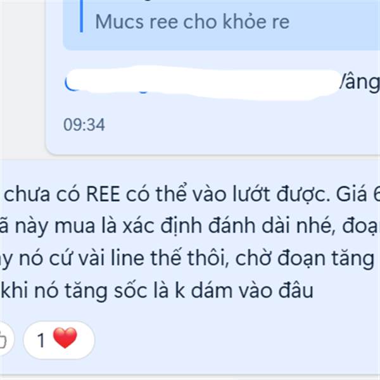Select the line containing "vài line thế thôi"
Viewport: 380px width, 380px height.
pos(187,258)
